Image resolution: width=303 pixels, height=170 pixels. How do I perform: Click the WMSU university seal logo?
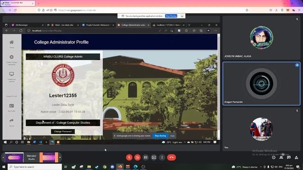pyautogui.click(x=63, y=75)
